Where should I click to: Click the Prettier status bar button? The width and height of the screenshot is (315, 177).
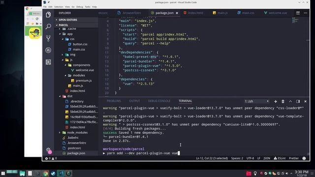click(294, 158)
